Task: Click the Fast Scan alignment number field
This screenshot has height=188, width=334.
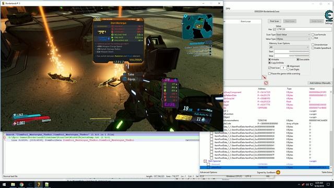Action: click(283, 68)
